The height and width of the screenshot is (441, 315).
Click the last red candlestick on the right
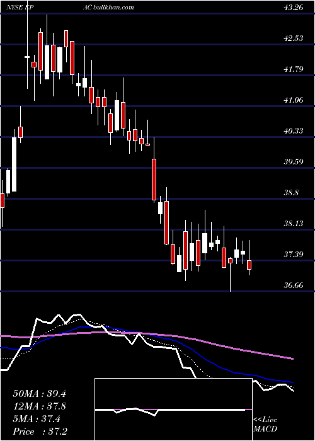(249, 265)
